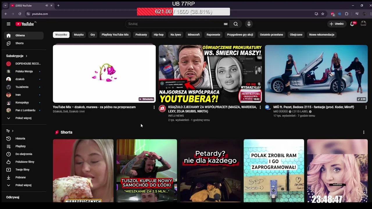Open the blue sound-wave extension icon
Image resolution: width=372 pixels, height=209 pixels.
click(x=339, y=14)
